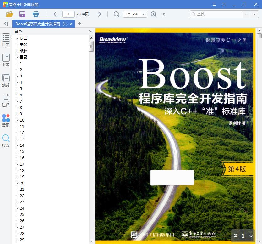The height and width of the screenshot is (244, 262).
Task: Select the 书名 outline entry
Action: coord(24,44)
